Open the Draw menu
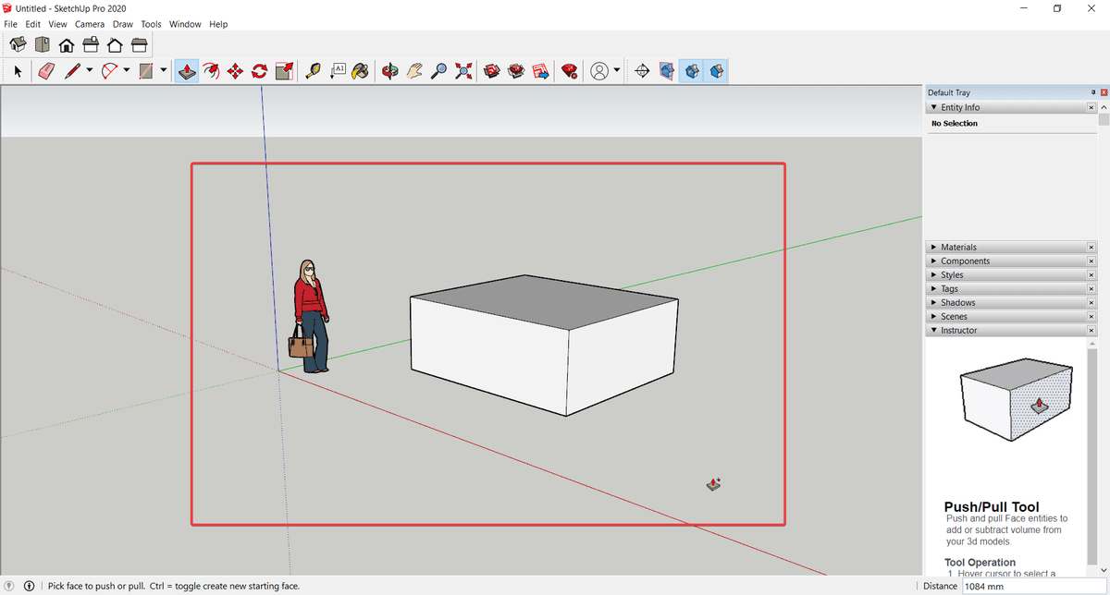Viewport: 1110px width, 595px height. (123, 24)
